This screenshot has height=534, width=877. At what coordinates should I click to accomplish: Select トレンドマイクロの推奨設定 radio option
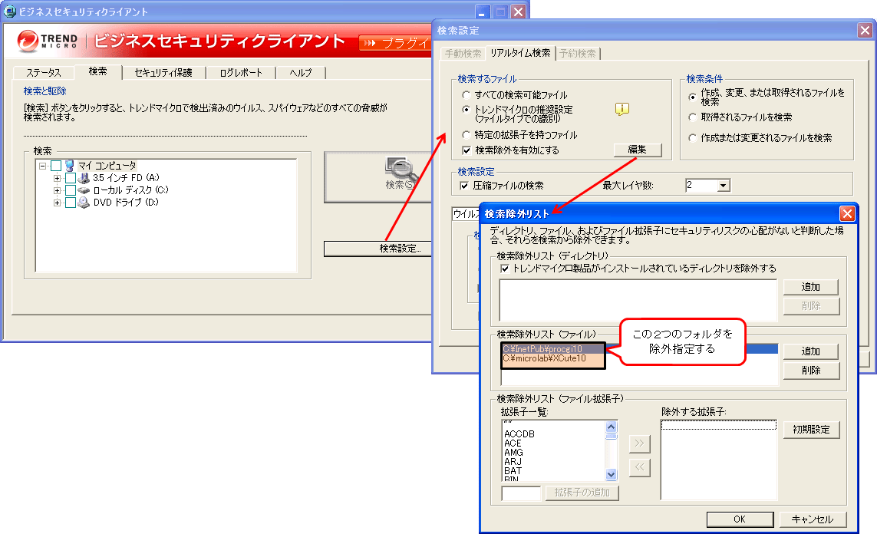click(466, 110)
